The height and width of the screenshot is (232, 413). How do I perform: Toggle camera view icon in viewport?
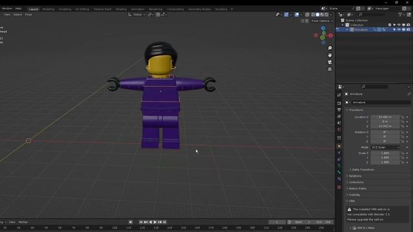tap(330, 62)
